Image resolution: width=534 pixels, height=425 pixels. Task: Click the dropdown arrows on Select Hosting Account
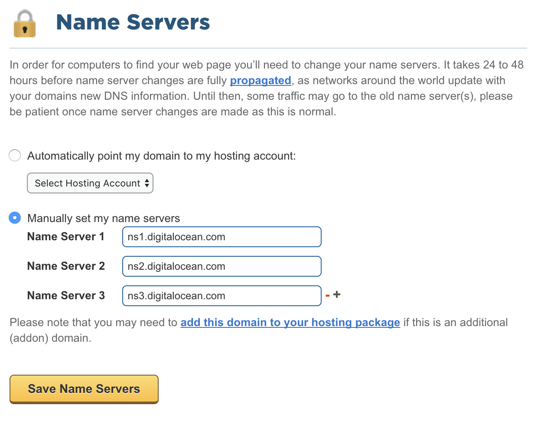click(147, 183)
